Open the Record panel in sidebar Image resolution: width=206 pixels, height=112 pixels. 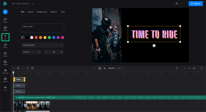[x=5, y=80]
